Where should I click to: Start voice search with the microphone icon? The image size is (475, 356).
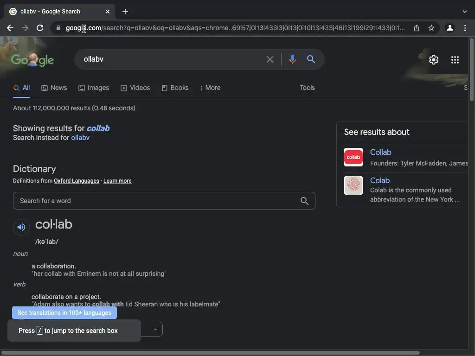tap(292, 59)
